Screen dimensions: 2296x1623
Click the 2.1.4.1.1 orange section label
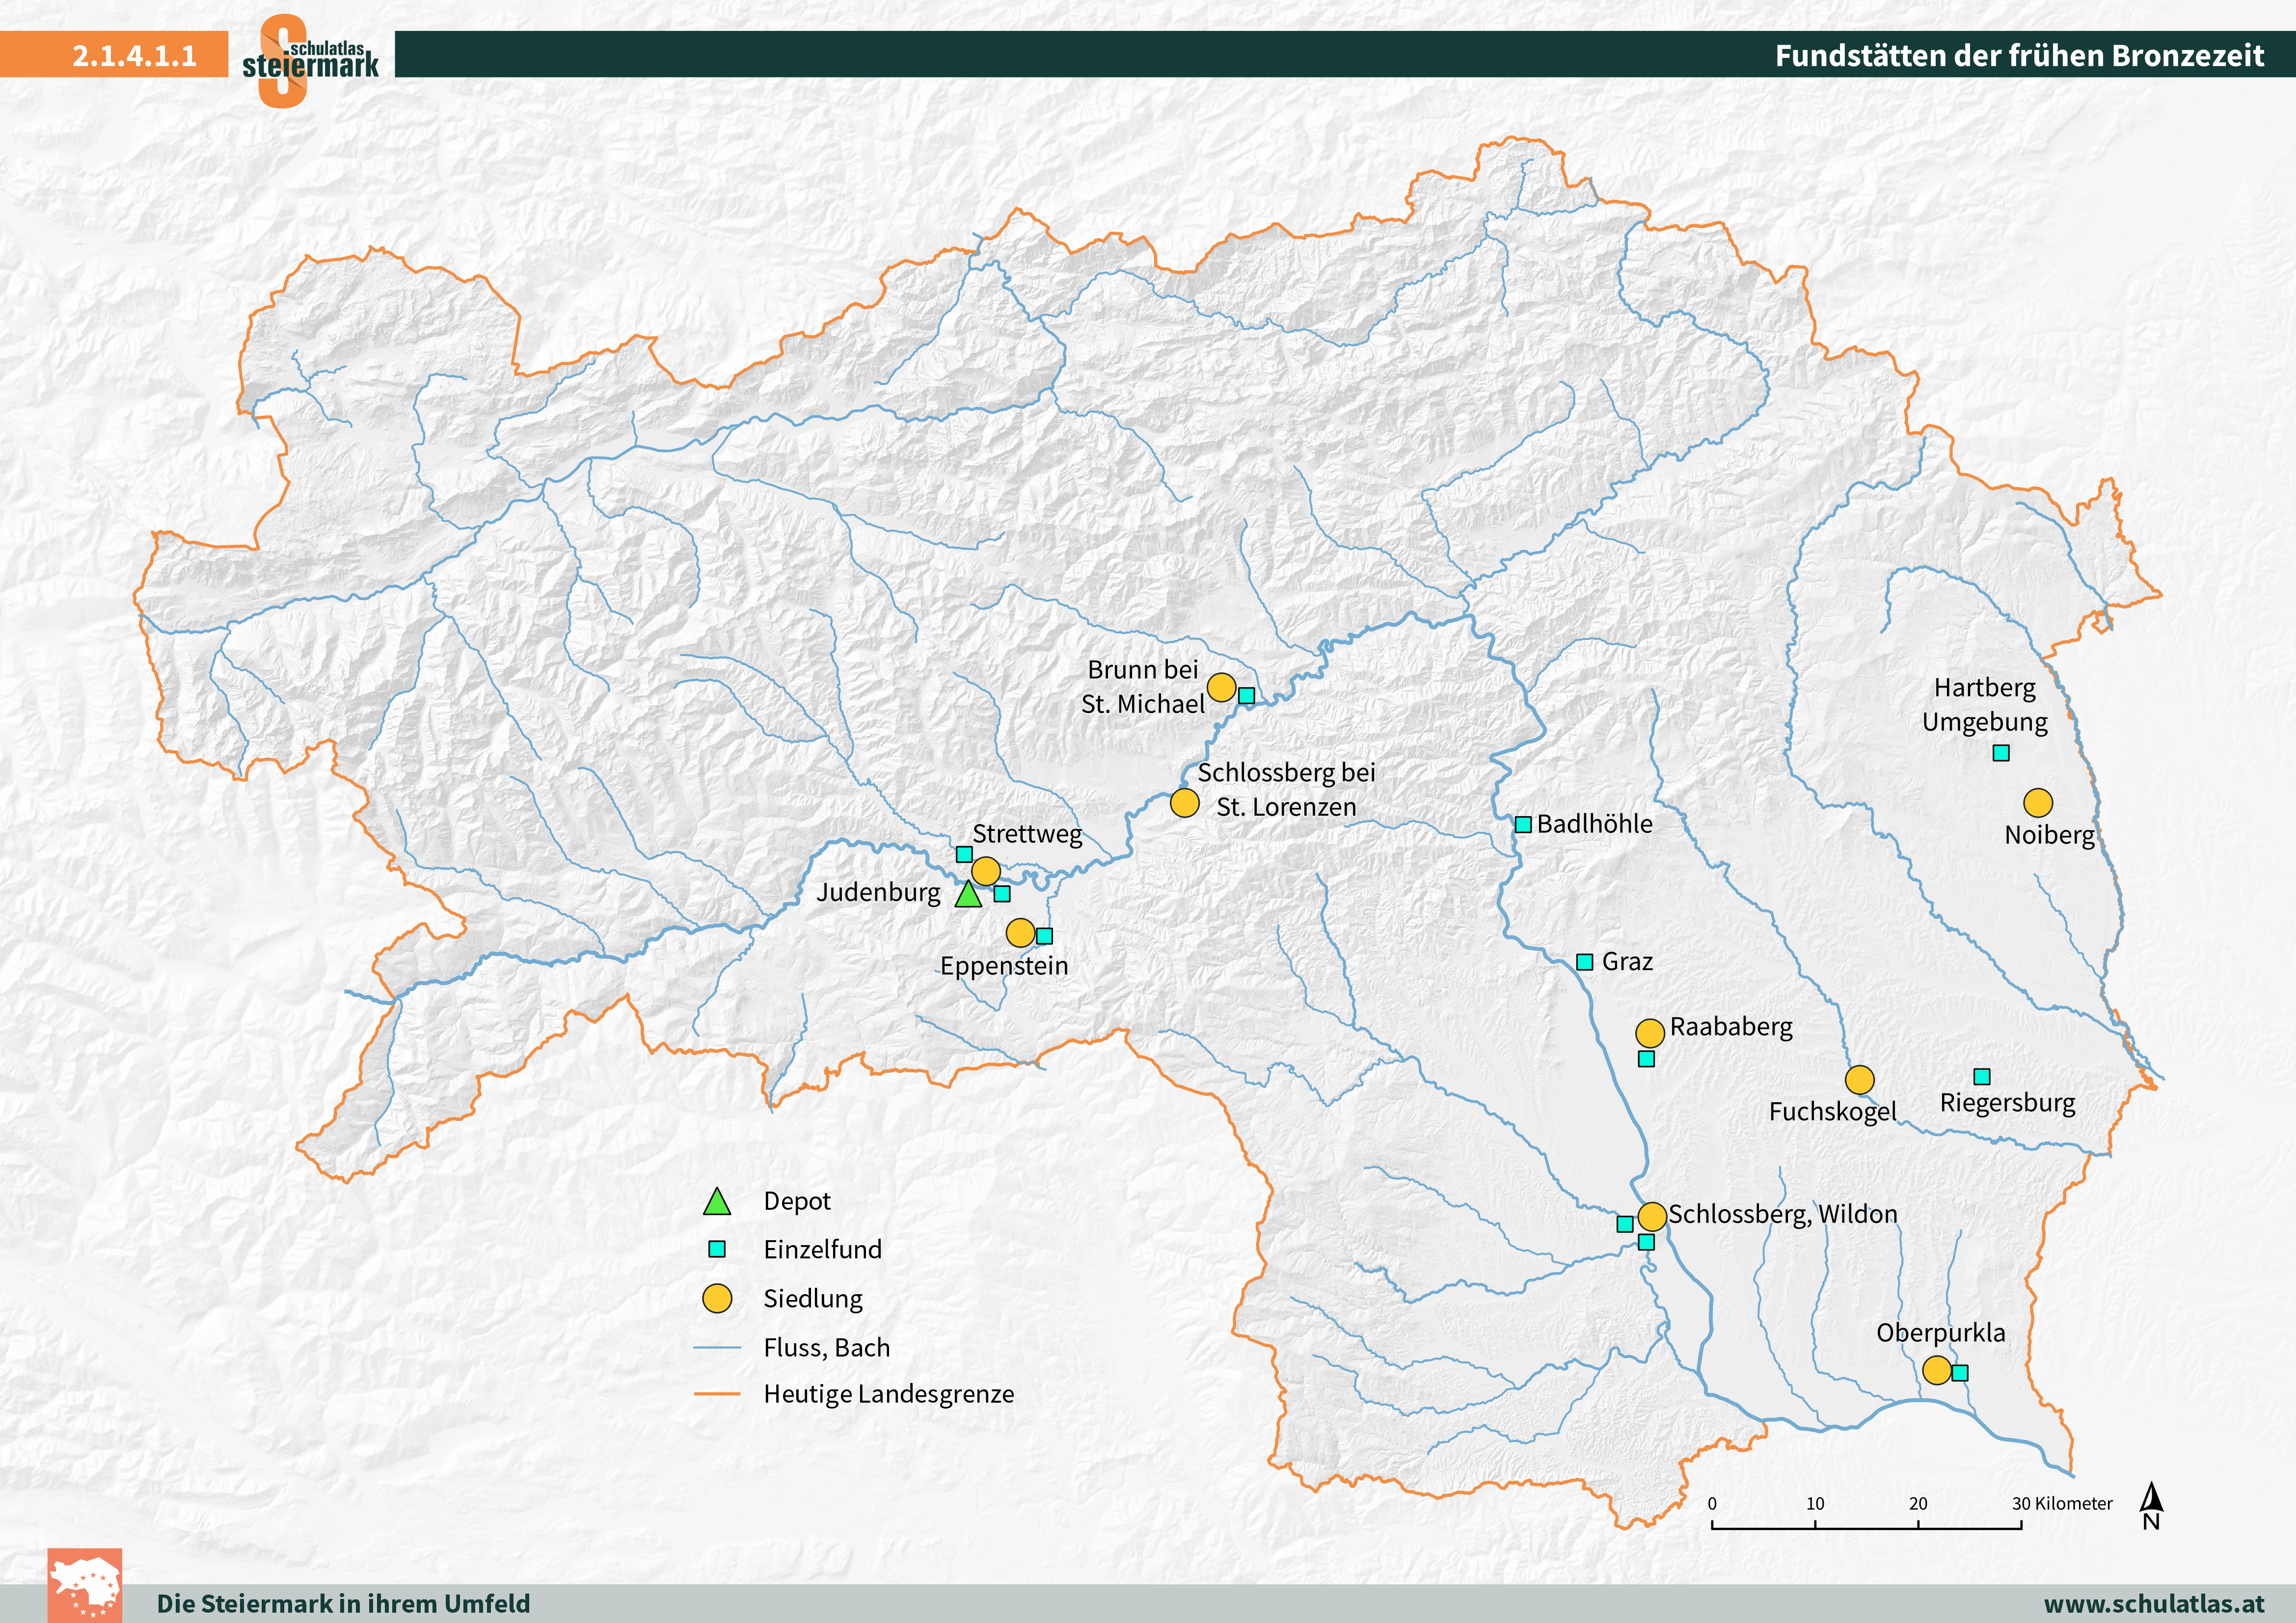[134, 55]
